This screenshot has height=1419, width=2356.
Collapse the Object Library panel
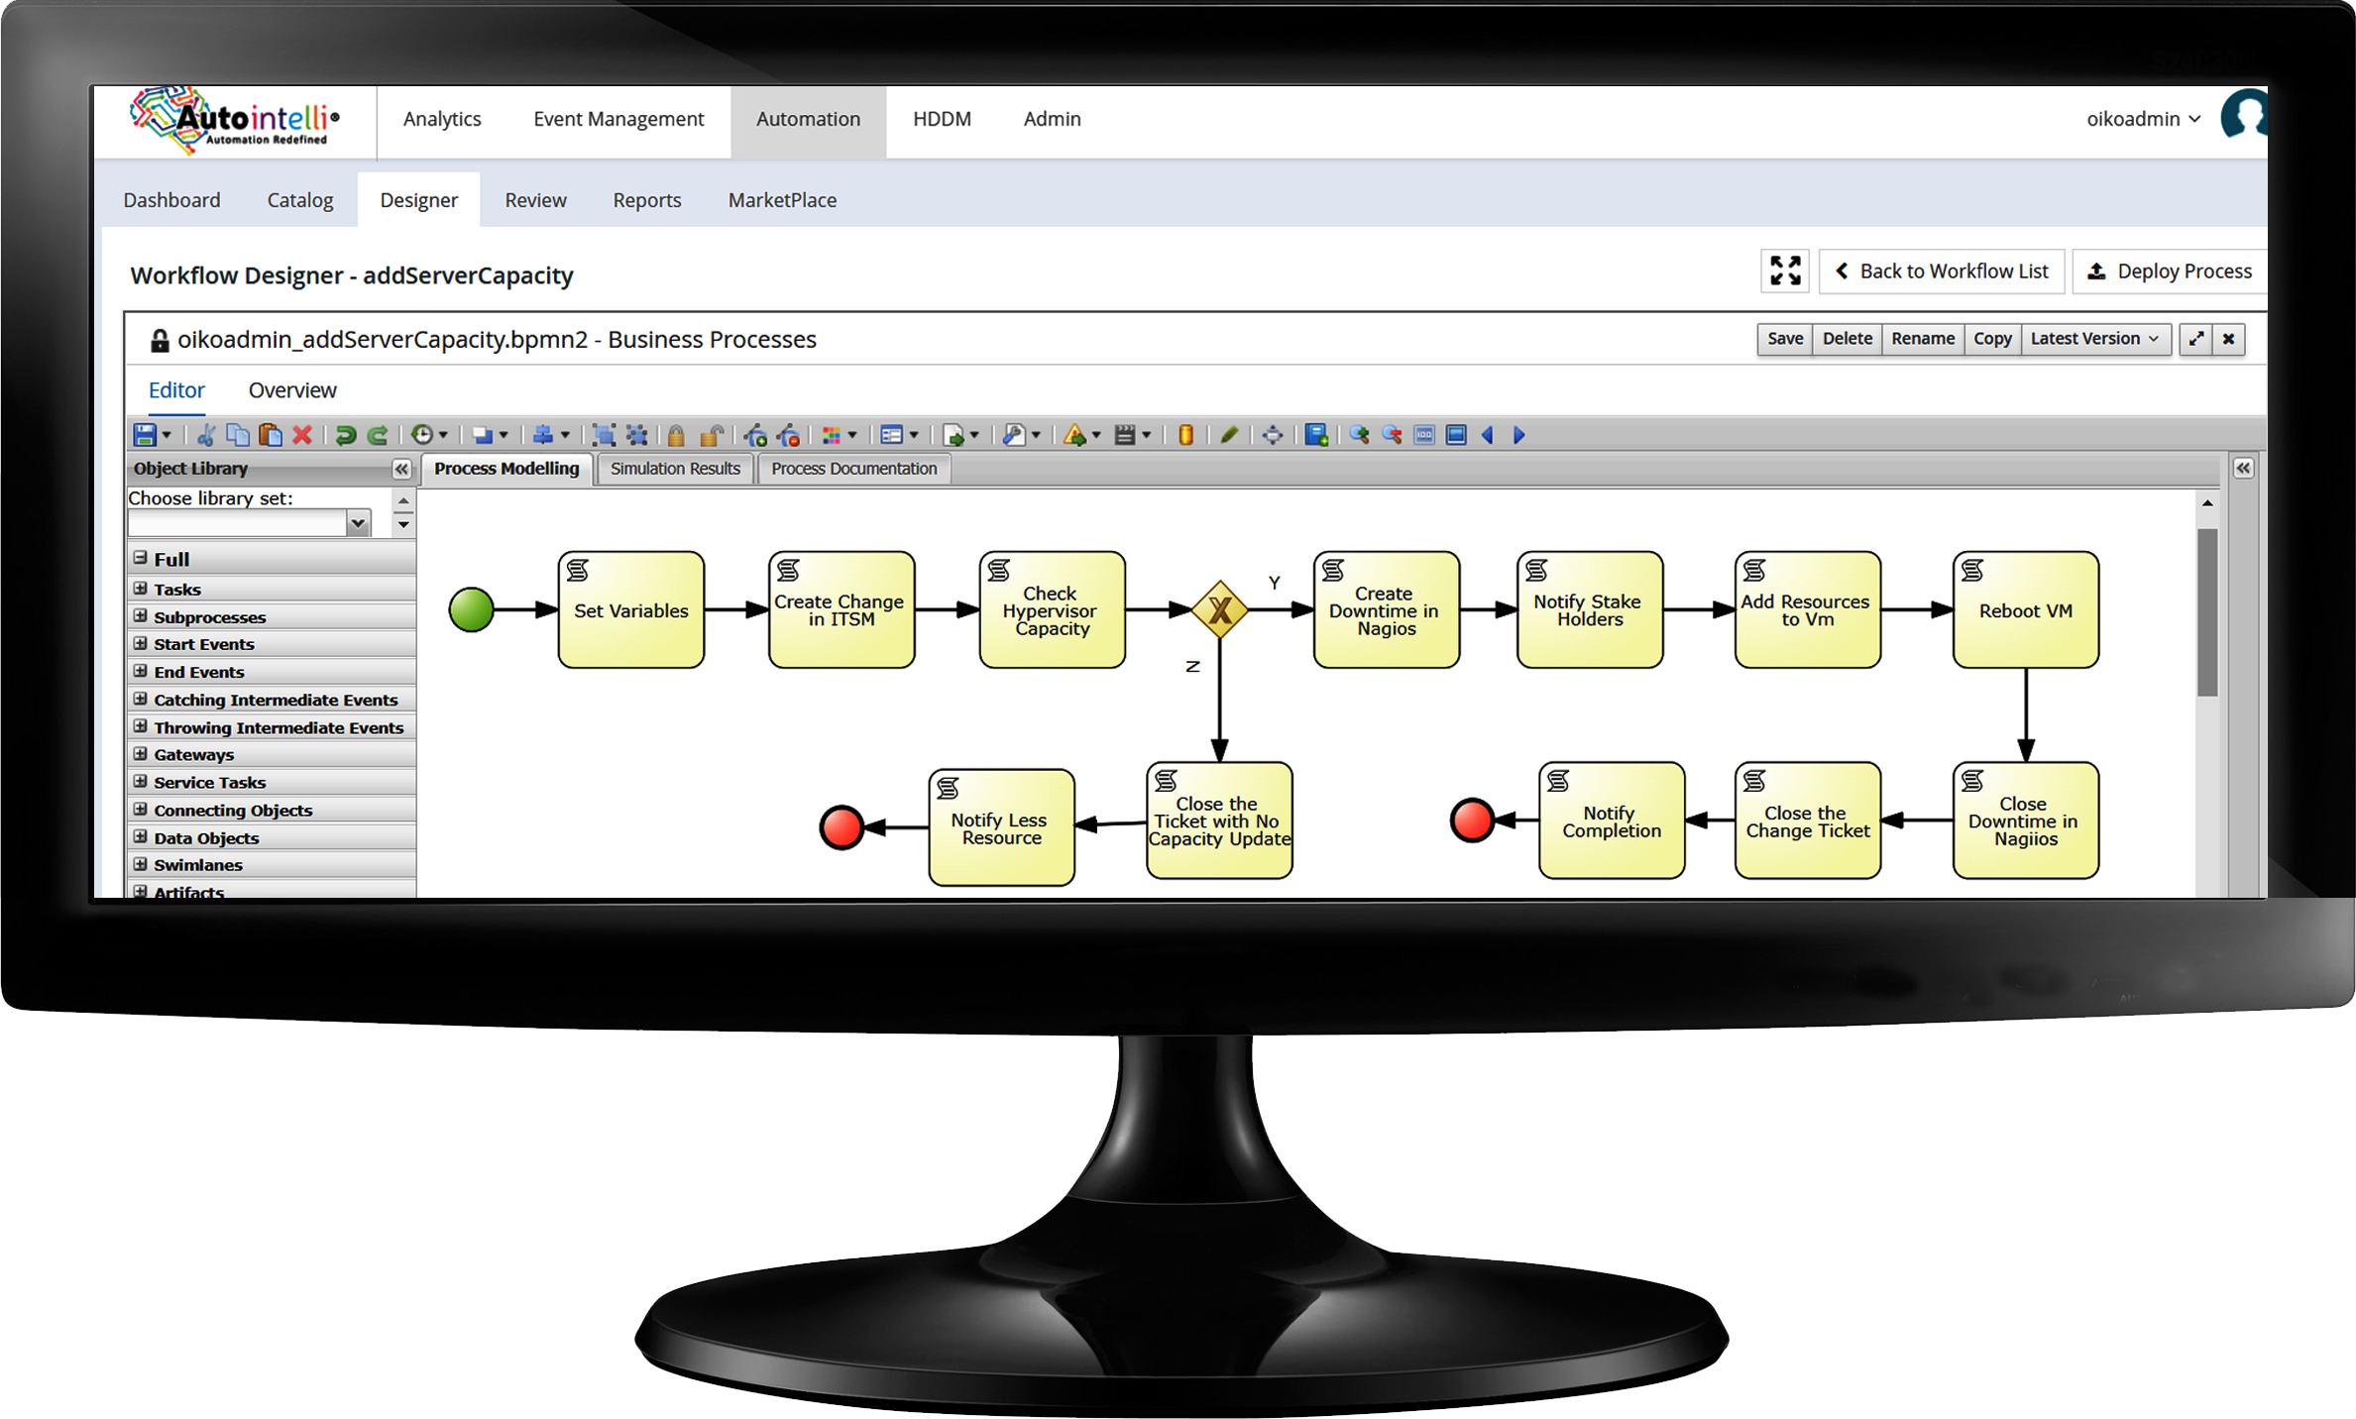coord(401,469)
